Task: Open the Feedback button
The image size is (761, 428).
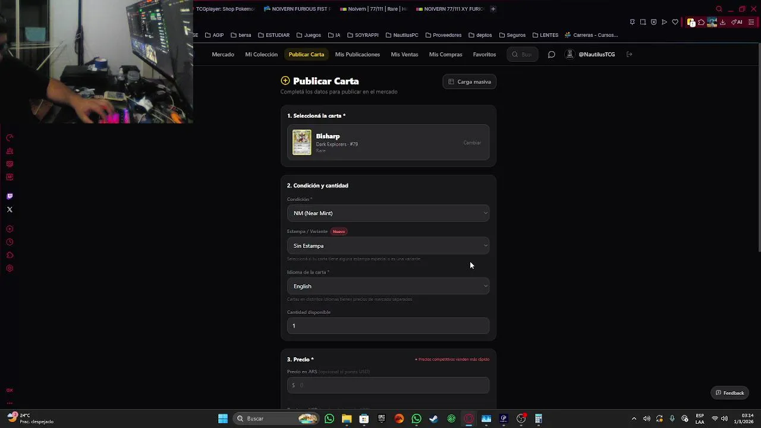Action: (x=730, y=393)
